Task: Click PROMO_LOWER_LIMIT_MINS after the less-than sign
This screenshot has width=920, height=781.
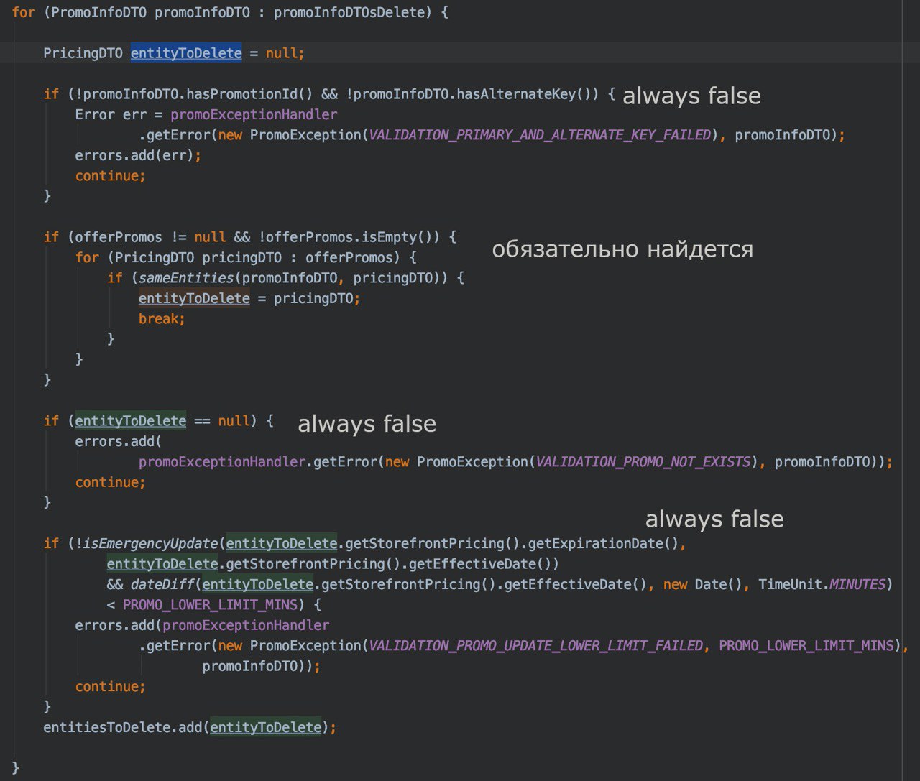Action: [x=210, y=605]
